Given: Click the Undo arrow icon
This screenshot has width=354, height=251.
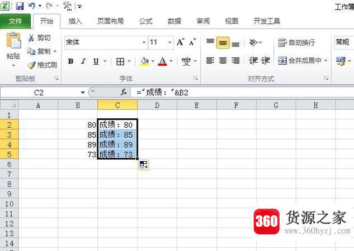Looking at the screenshot, I should pos(32,6).
